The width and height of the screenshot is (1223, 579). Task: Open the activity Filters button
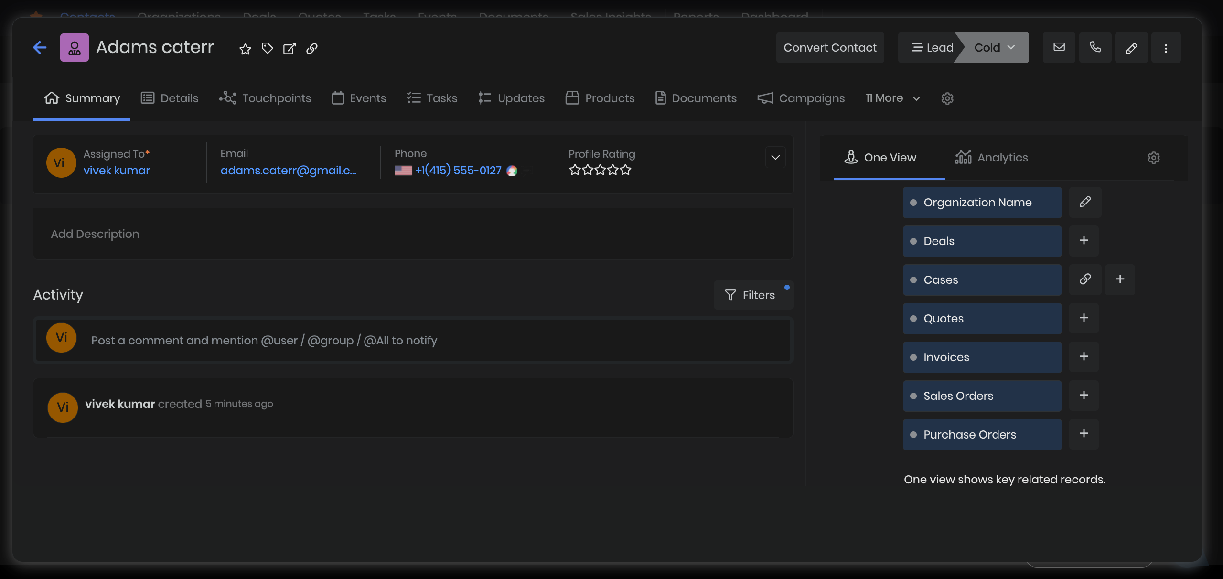click(750, 295)
